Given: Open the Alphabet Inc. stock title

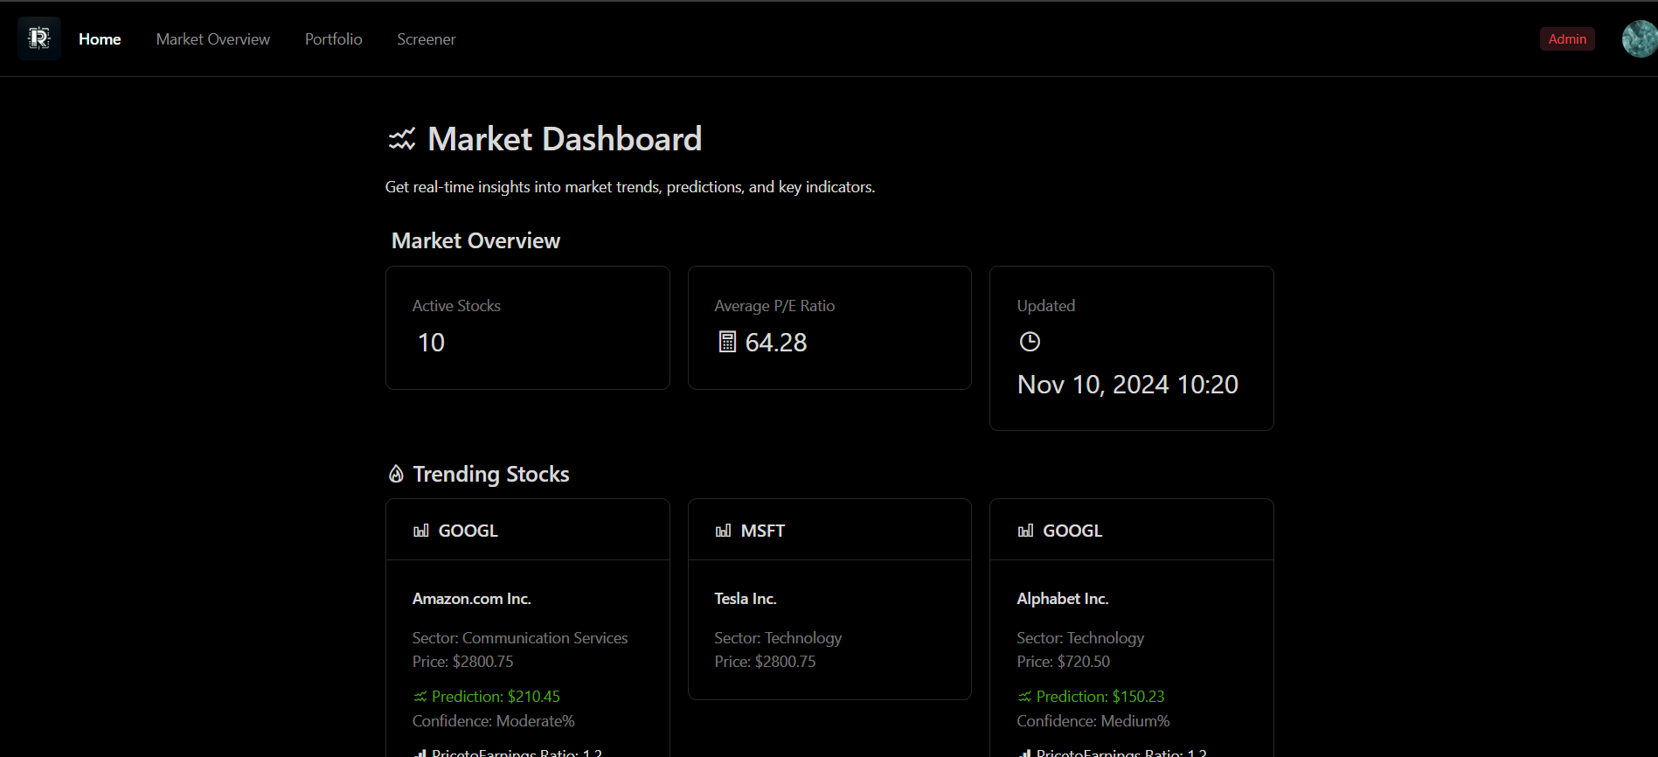Looking at the screenshot, I should [x=1063, y=599].
